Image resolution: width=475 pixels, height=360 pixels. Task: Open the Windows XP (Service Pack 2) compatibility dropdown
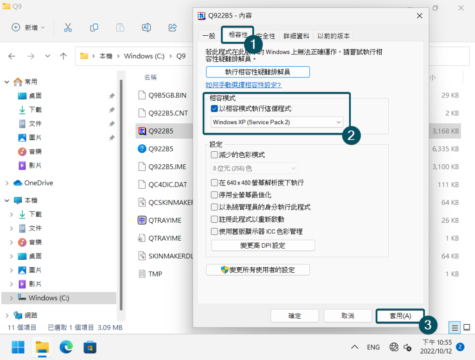pyautogui.click(x=277, y=122)
